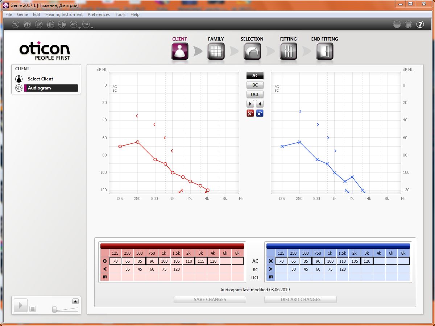Click the undo arrow toolbar icon

[74, 24]
